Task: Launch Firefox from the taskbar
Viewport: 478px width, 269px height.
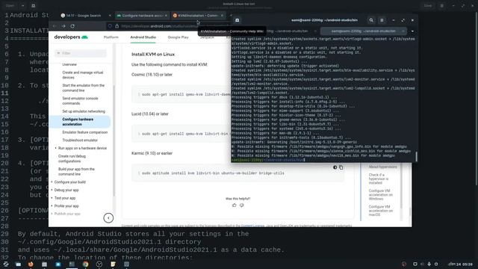Action: 31,264
